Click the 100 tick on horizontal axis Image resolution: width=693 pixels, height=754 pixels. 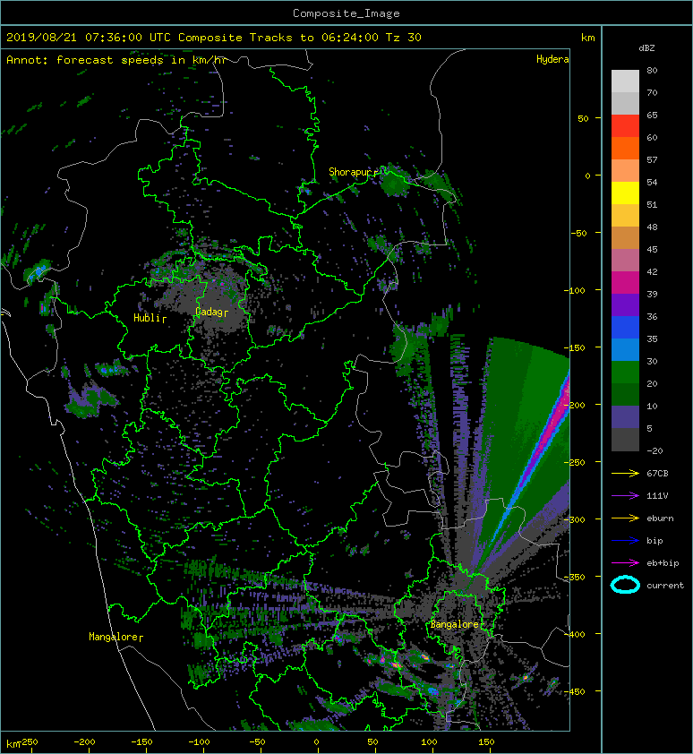429,742
